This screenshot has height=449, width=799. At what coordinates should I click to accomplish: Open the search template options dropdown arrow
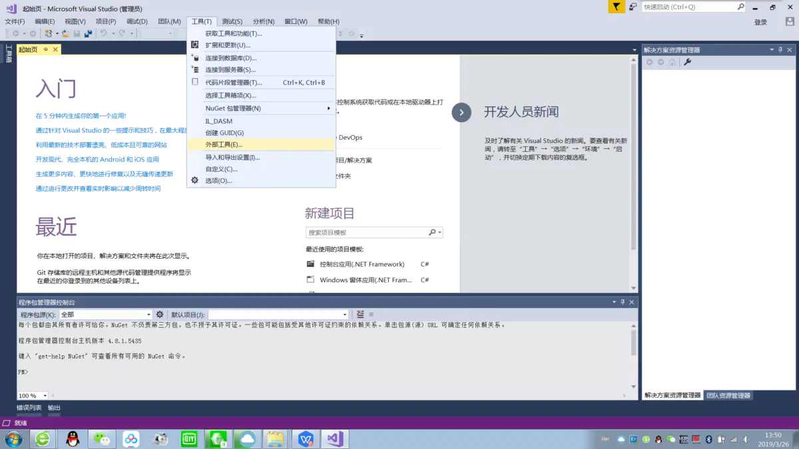tap(440, 232)
